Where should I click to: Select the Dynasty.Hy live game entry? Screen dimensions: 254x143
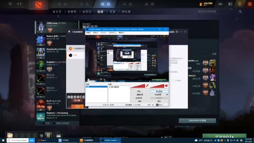(x=57, y=53)
